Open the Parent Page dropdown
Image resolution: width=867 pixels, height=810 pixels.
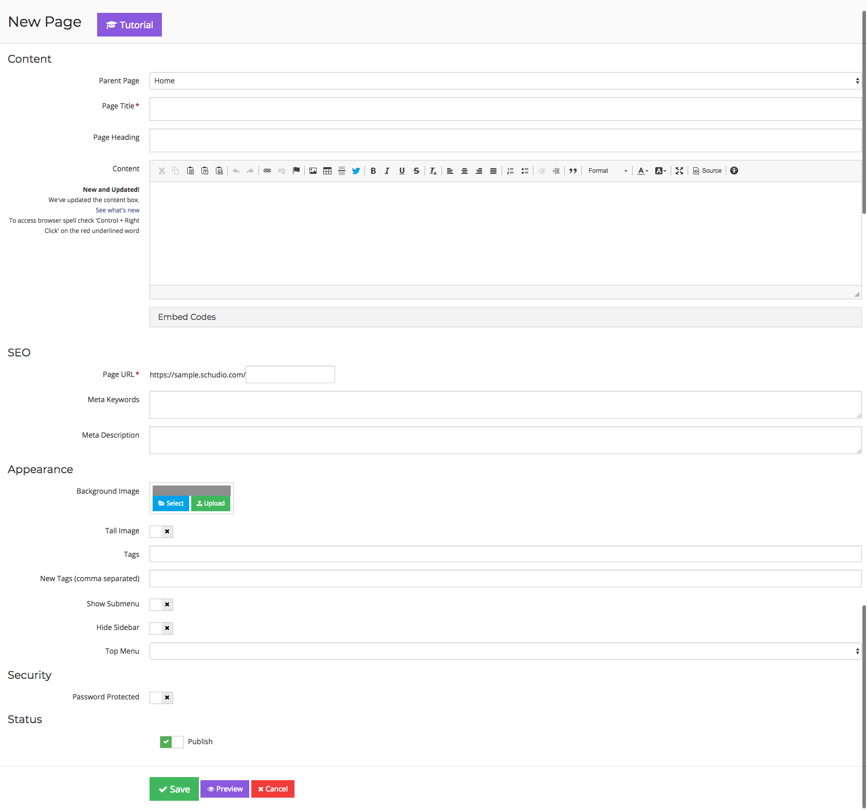[x=505, y=81]
